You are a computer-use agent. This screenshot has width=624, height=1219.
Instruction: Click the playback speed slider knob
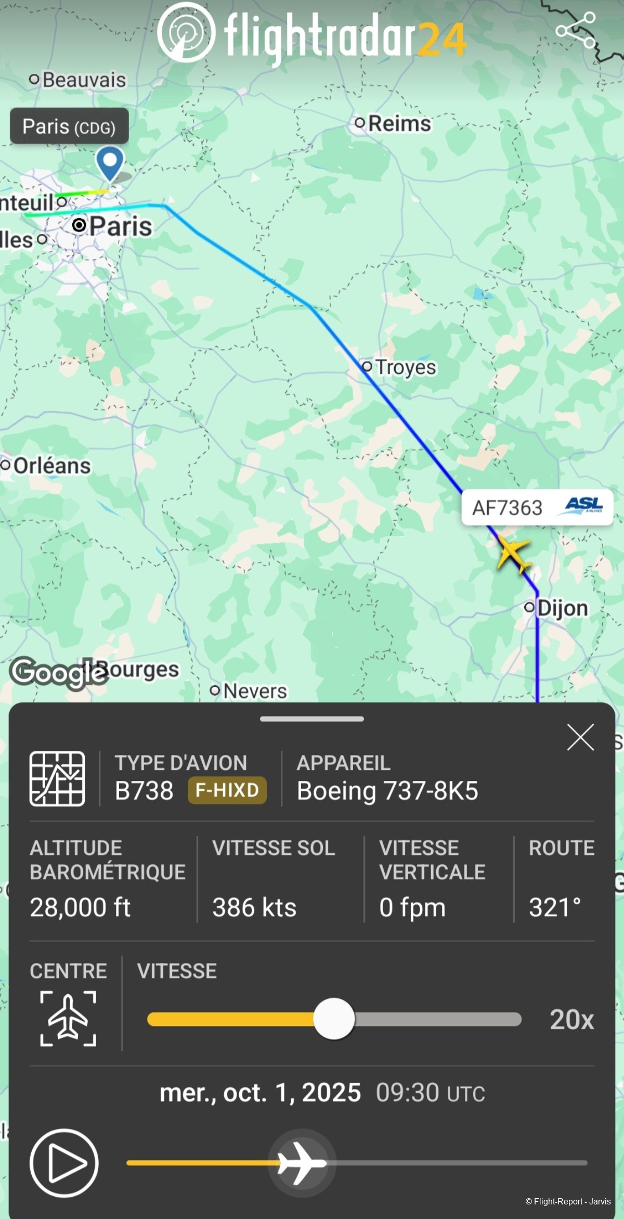click(x=334, y=1019)
